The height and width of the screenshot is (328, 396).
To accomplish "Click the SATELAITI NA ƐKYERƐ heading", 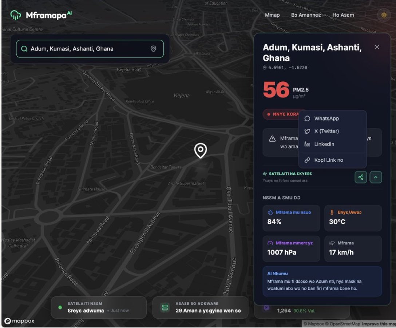I will (x=290, y=174).
